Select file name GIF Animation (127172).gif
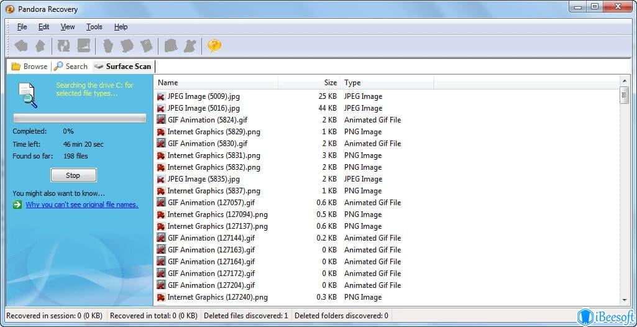The height and width of the screenshot is (327, 637). [x=211, y=274]
